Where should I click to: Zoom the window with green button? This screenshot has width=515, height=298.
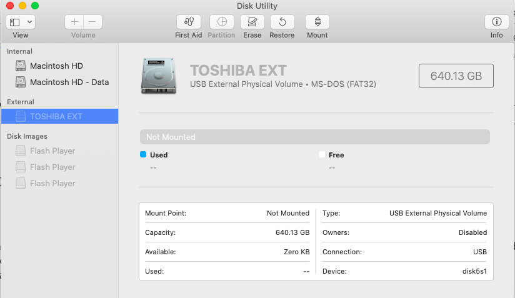click(35, 6)
